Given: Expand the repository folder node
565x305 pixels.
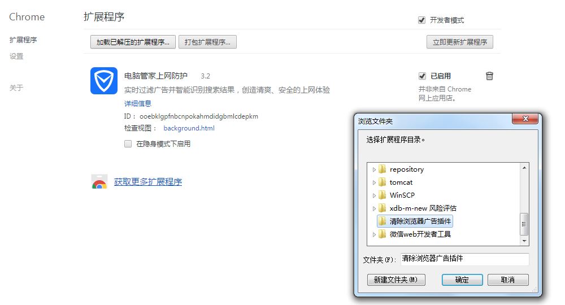Looking at the screenshot, I should pos(374,169).
